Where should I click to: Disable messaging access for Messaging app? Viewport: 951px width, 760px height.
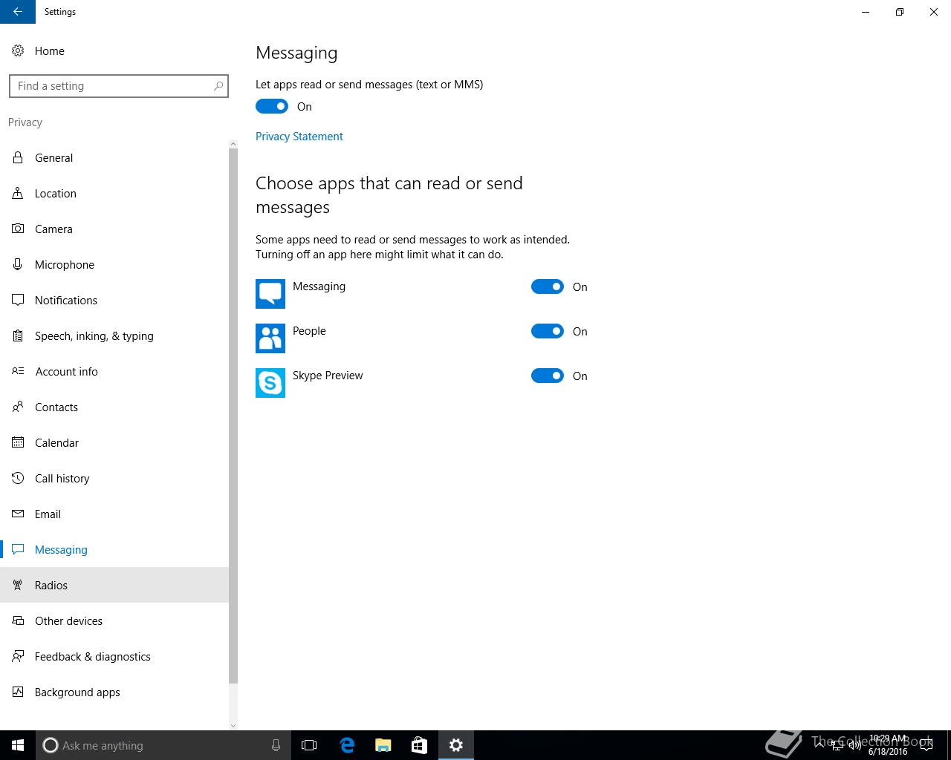tap(548, 287)
